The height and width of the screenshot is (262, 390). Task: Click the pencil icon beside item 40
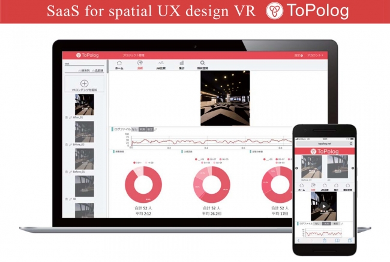(70, 199)
